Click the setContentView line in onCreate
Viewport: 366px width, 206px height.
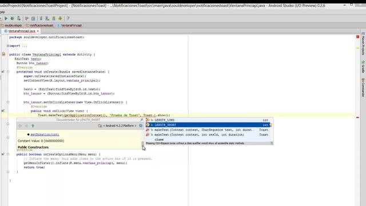[62, 81]
